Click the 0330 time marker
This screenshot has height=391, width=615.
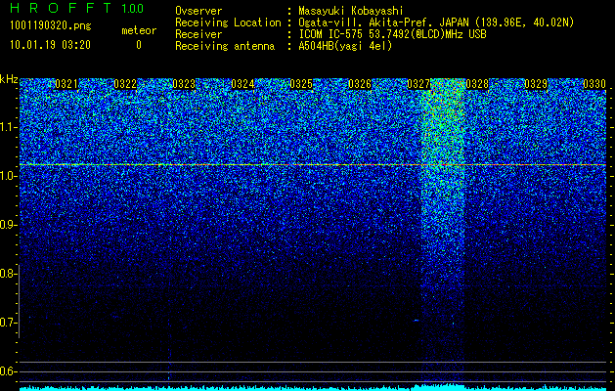click(x=594, y=84)
